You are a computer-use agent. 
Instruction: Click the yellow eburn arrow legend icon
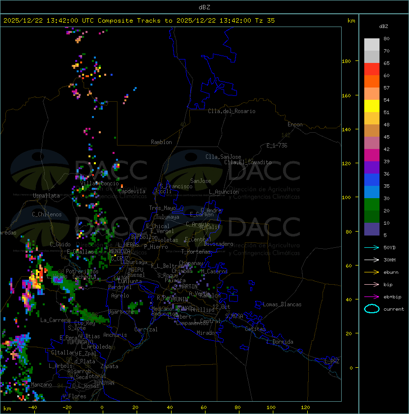point(372,272)
